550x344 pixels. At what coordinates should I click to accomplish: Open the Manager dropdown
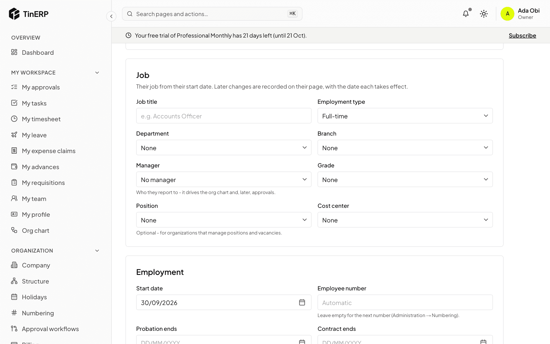tap(224, 179)
